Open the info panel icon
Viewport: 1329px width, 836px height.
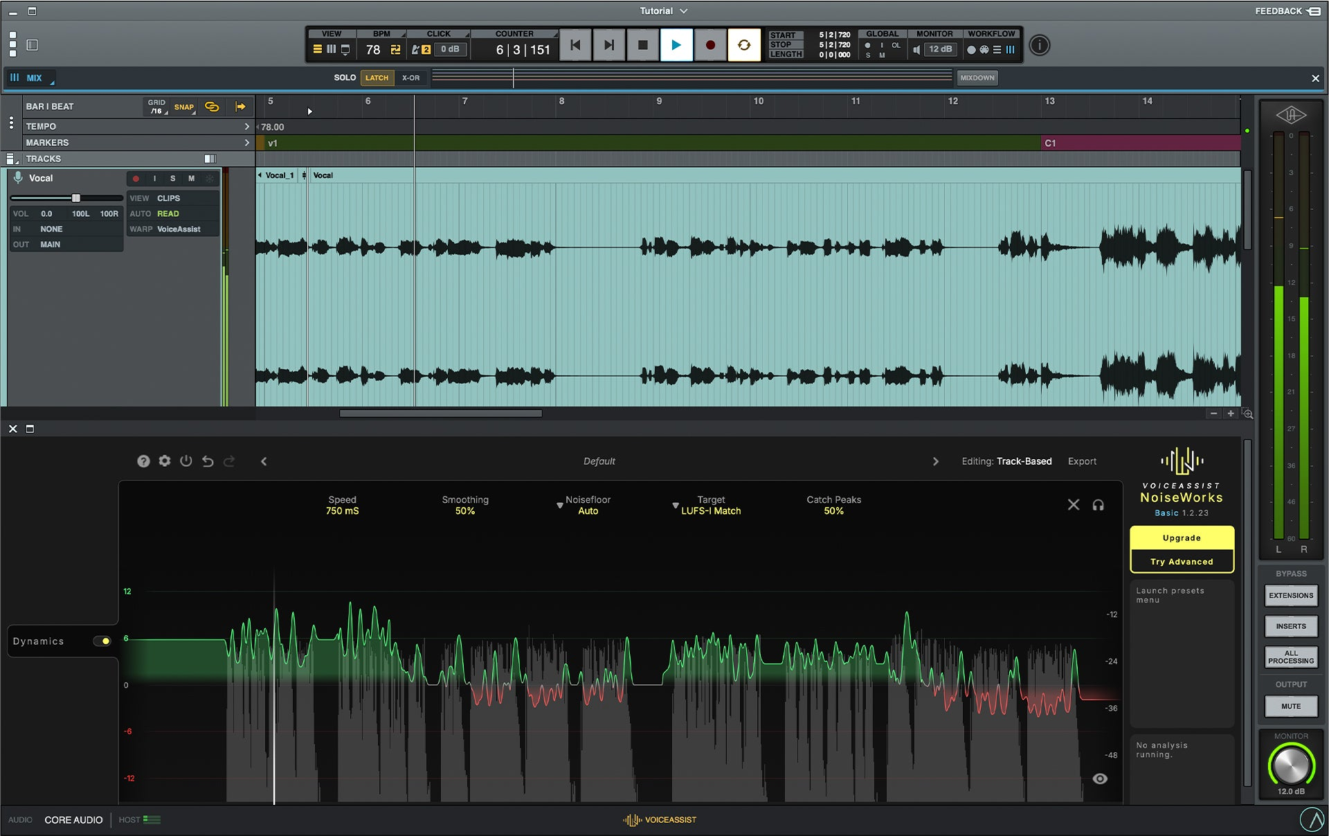coord(1039,45)
